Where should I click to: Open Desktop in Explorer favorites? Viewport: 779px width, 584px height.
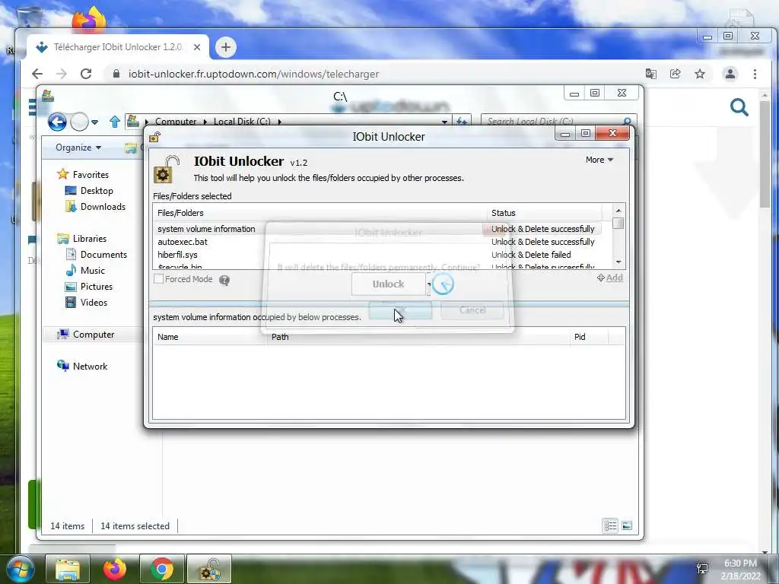[x=97, y=191]
